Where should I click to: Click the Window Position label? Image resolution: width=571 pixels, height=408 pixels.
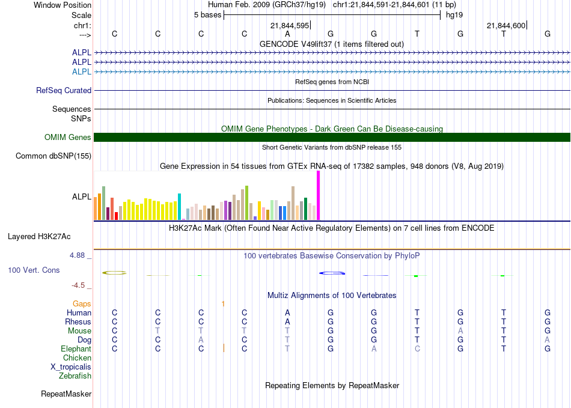pos(63,5)
